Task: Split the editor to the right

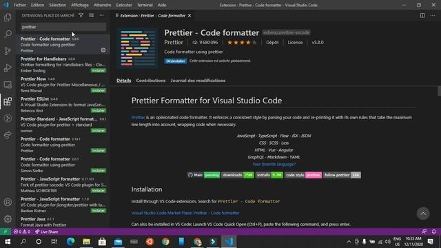Action: point(422,15)
